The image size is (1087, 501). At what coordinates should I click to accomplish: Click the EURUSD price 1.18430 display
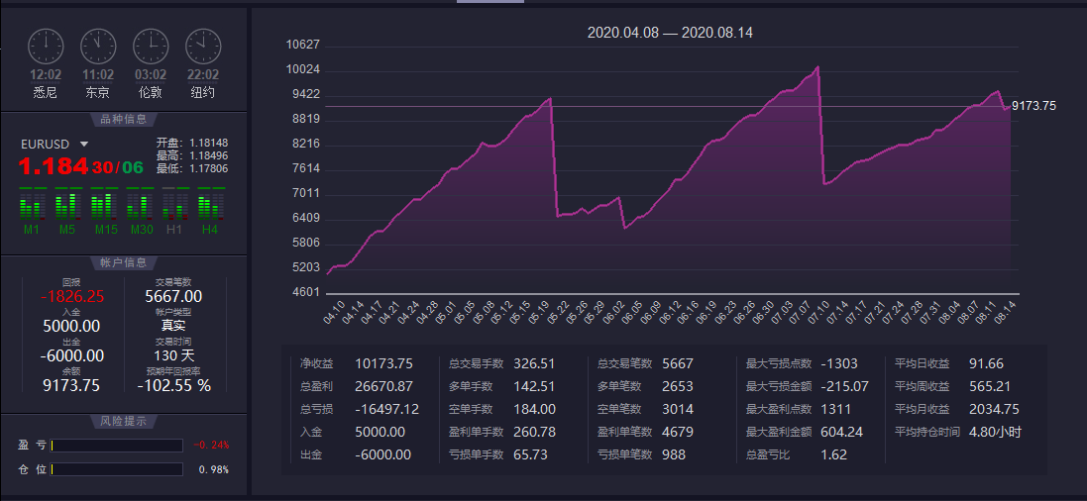pos(81,166)
